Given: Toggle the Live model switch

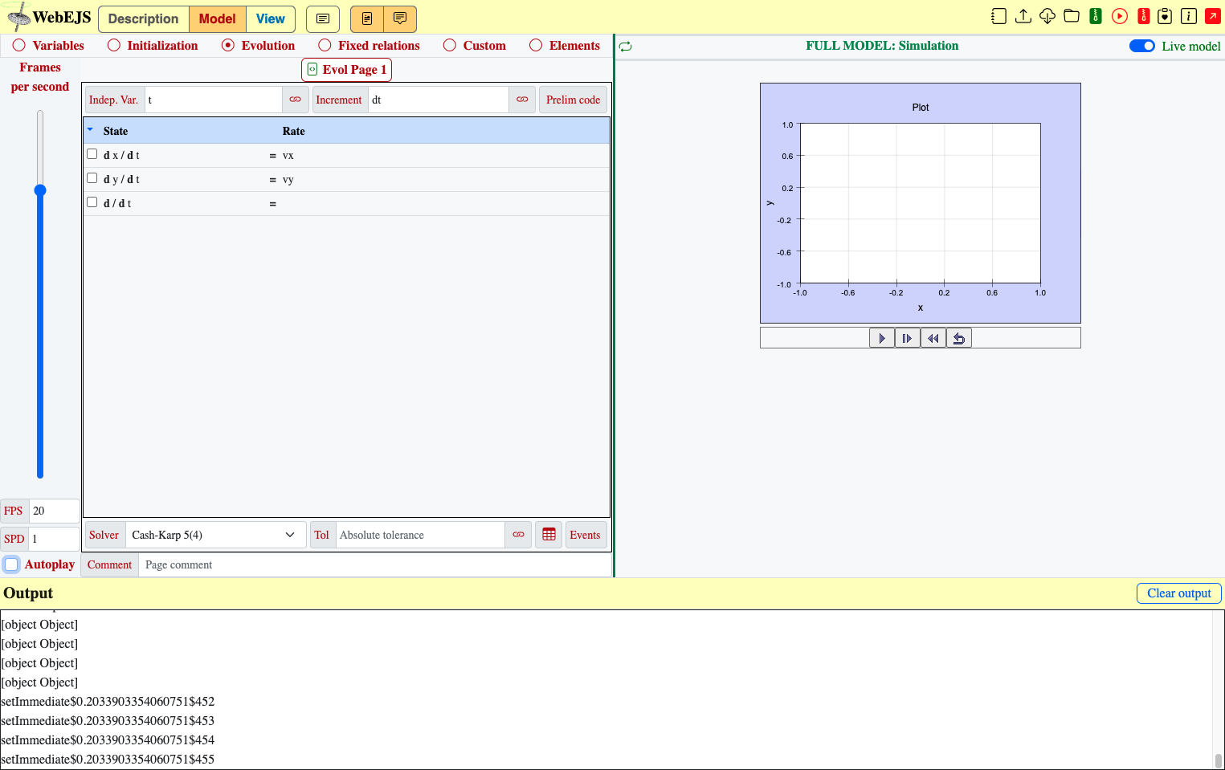Looking at the screenshot, I should tap(1142, 46).
